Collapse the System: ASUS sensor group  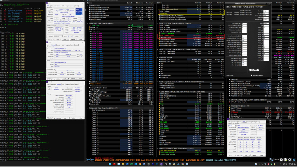click(88, 5)
